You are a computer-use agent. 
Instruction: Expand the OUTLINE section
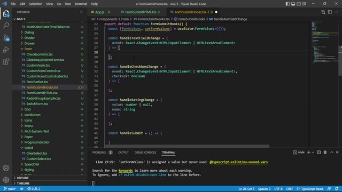[x=22, y=178]
